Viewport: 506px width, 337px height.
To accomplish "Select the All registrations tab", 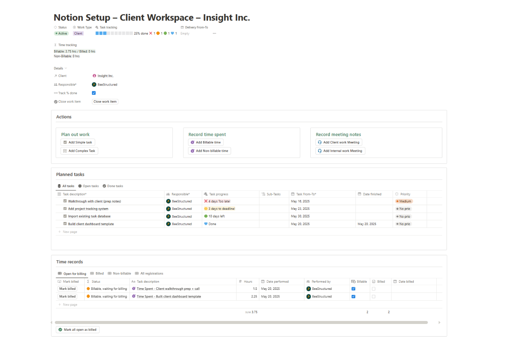I will pyautogui.click(x=149, y=274).
